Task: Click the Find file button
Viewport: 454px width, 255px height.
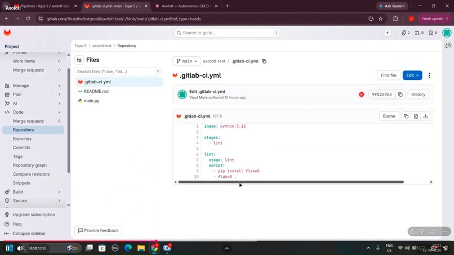Action: pyautogui.click(x=388, y=75)
